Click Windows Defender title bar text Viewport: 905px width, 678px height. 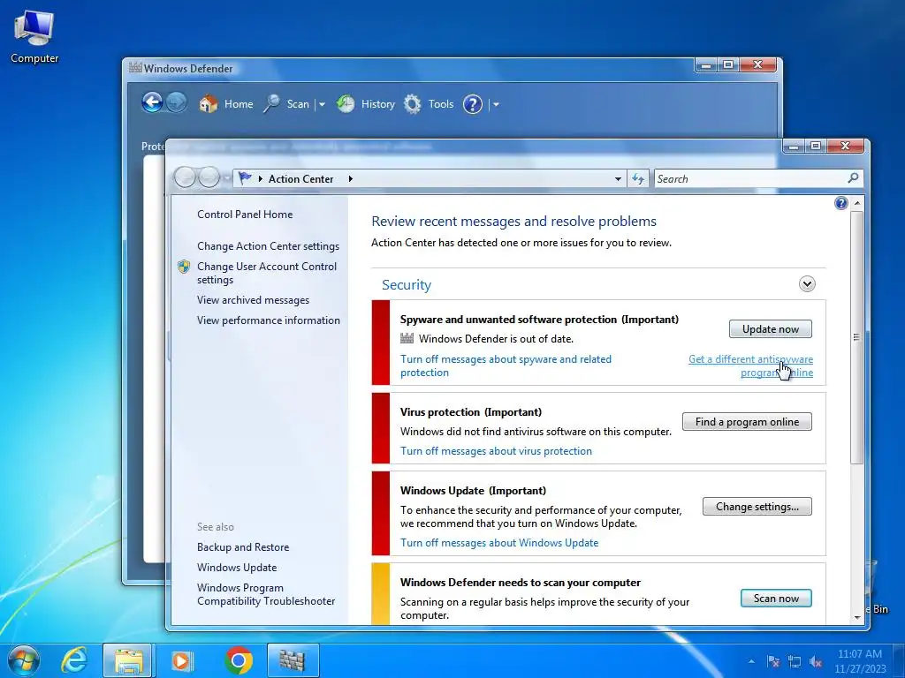(188, 69)
